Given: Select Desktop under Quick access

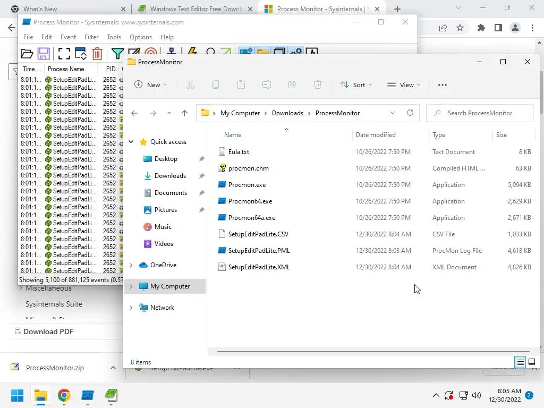Looking at the screenshot, I should tap(166, 159).
